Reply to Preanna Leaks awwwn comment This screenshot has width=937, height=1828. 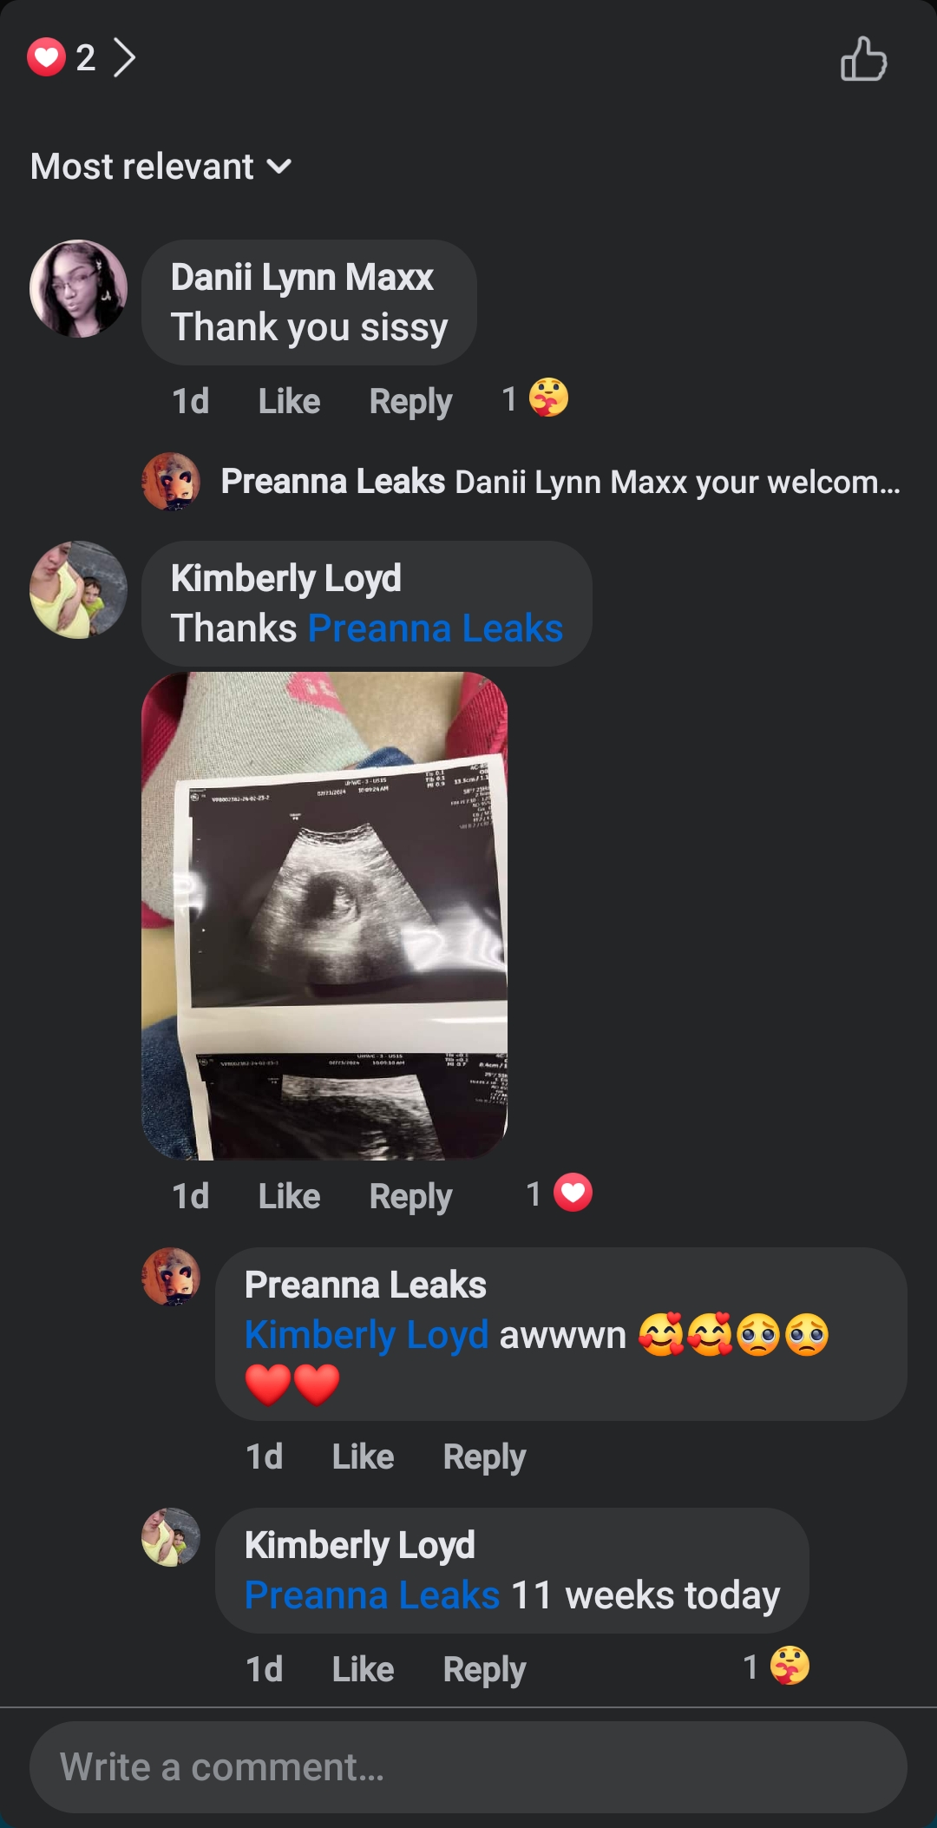point(484,1456)
